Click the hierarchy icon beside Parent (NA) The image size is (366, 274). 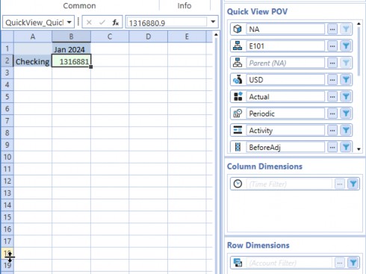pyautogui.click(x=238, y=63)
